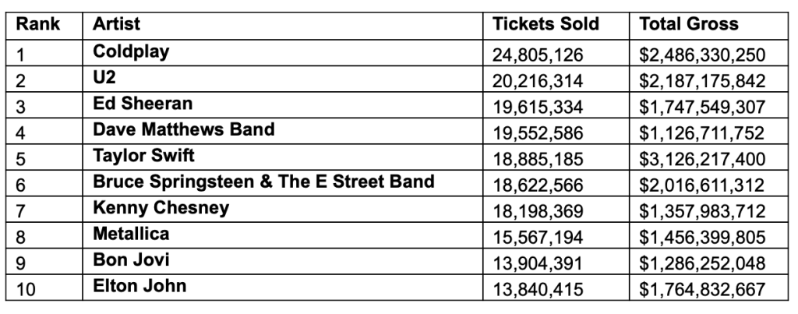The height and width of the screenshot is (314, 798).
Task: Select the Elton John cell
Action: [x=139, y=286]
